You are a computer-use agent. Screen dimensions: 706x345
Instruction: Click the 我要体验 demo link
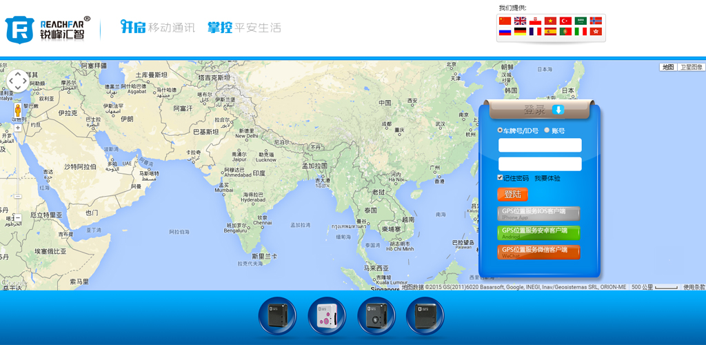click(x=547, y=178)
